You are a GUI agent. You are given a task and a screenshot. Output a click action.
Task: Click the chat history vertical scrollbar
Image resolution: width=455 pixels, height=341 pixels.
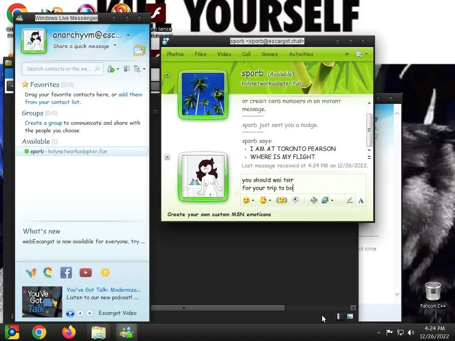(369, 130)
